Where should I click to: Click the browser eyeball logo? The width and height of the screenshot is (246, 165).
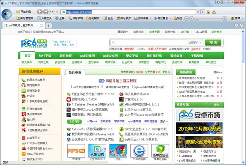click(6, 14)
